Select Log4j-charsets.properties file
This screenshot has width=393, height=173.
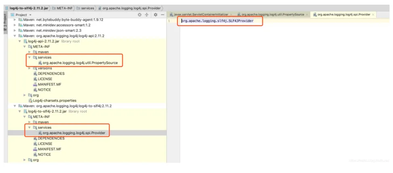point(87,101)
